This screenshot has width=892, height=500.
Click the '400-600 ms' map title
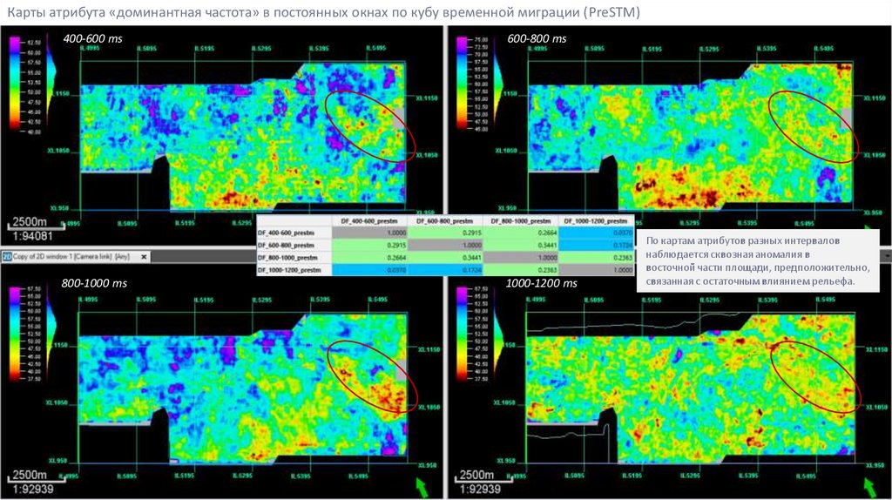click(x=92, y=38)
